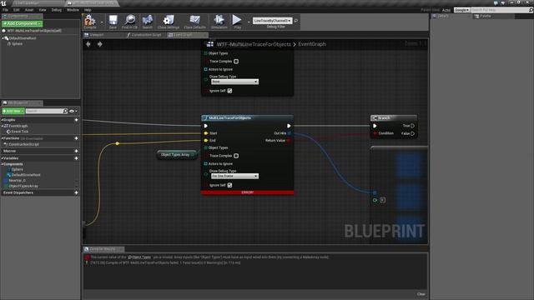Click the End vector input pin

(206, 141)
